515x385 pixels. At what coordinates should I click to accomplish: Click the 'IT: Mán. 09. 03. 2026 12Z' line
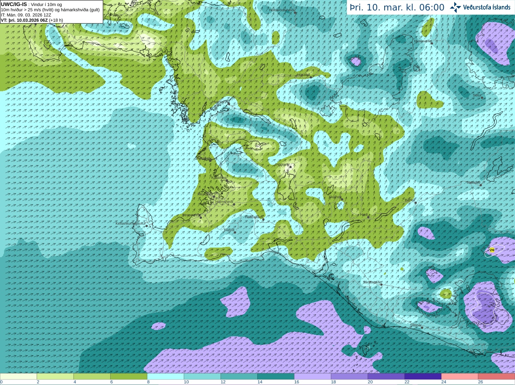pyautogui.click(x=26, y=15)
